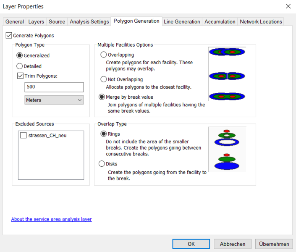Choose the Overlapping facilities option
This screenshot has height=252, width=296.
click(x=104, y=55)
